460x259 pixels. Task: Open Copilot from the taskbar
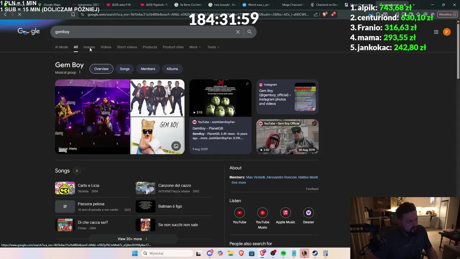[x=220, y=253]
